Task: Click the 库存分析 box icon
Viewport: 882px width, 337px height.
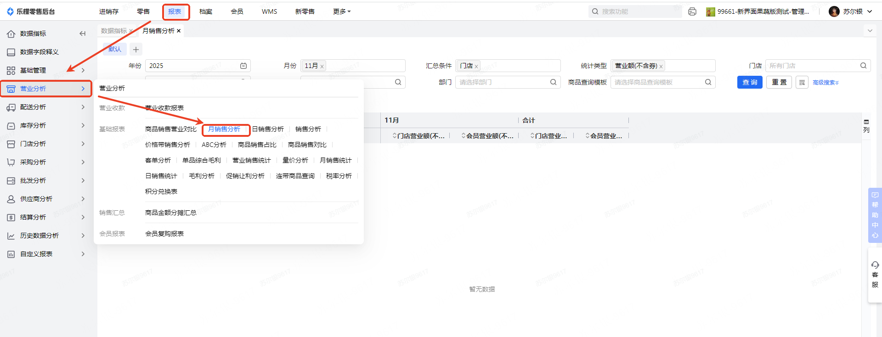Action: [11, 125]
